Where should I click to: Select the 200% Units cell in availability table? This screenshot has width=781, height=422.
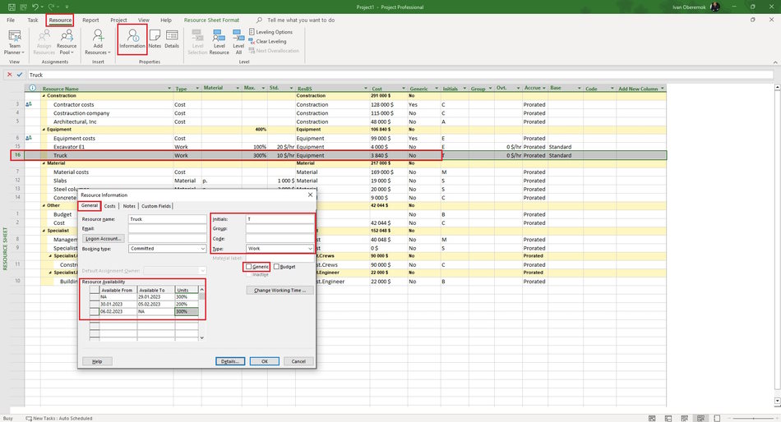click(x=187, y=304)
